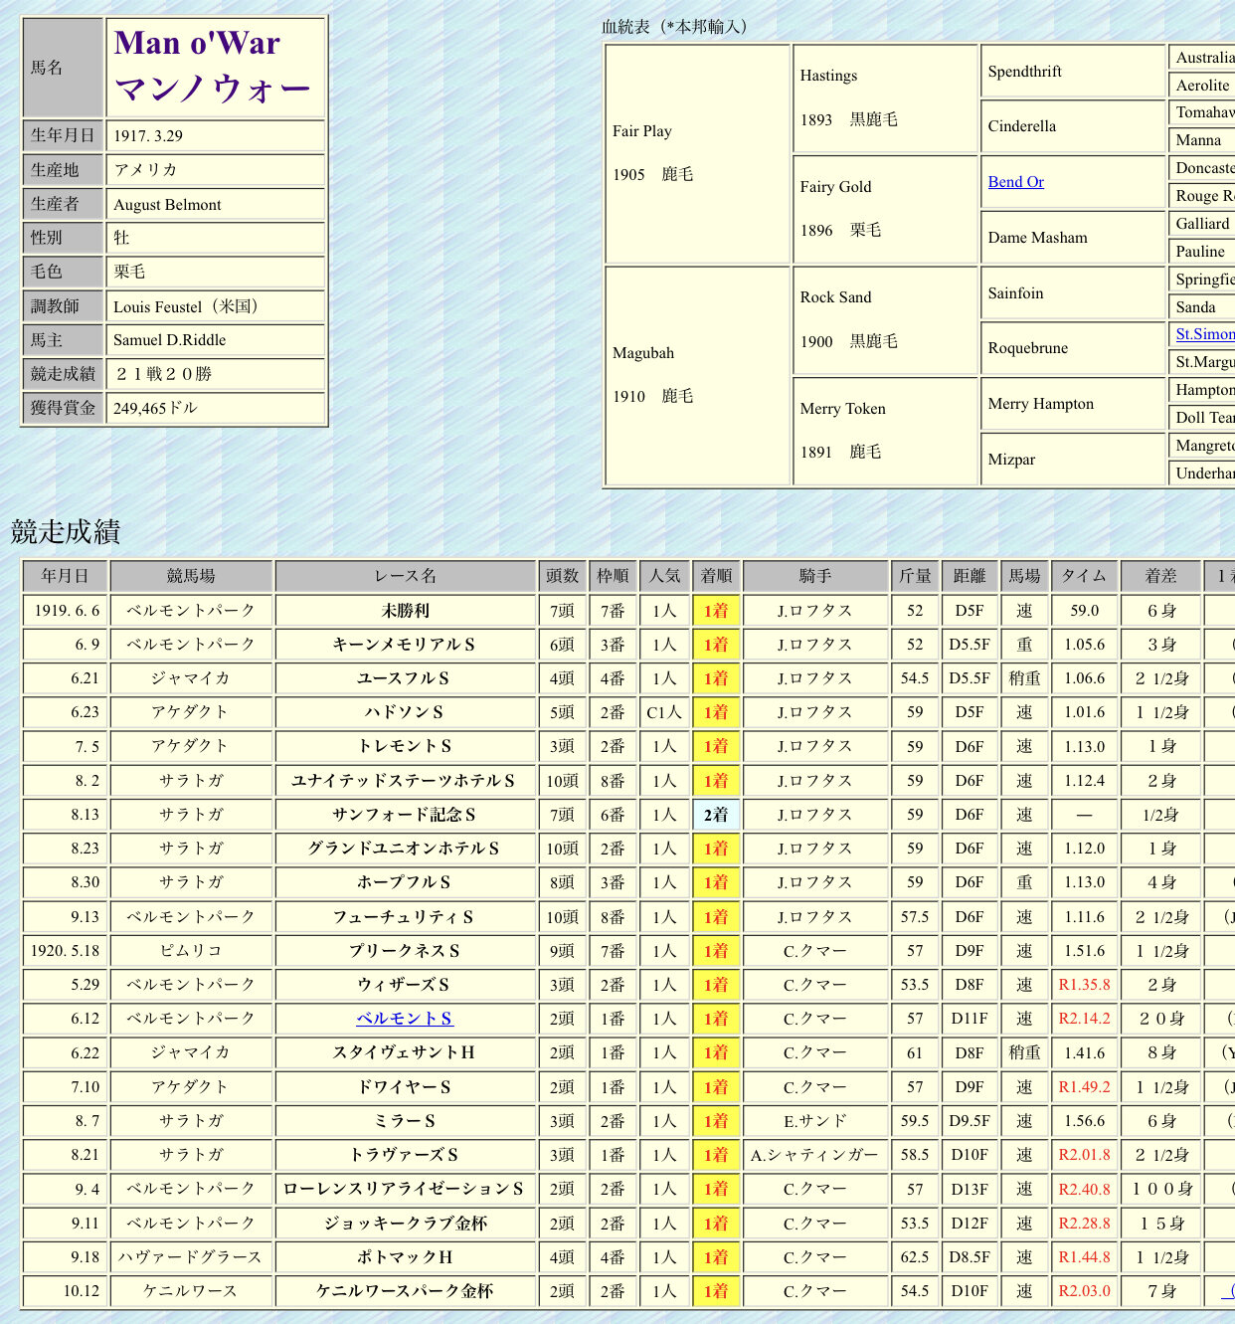Click ユースフルS race name

(405, 678)
